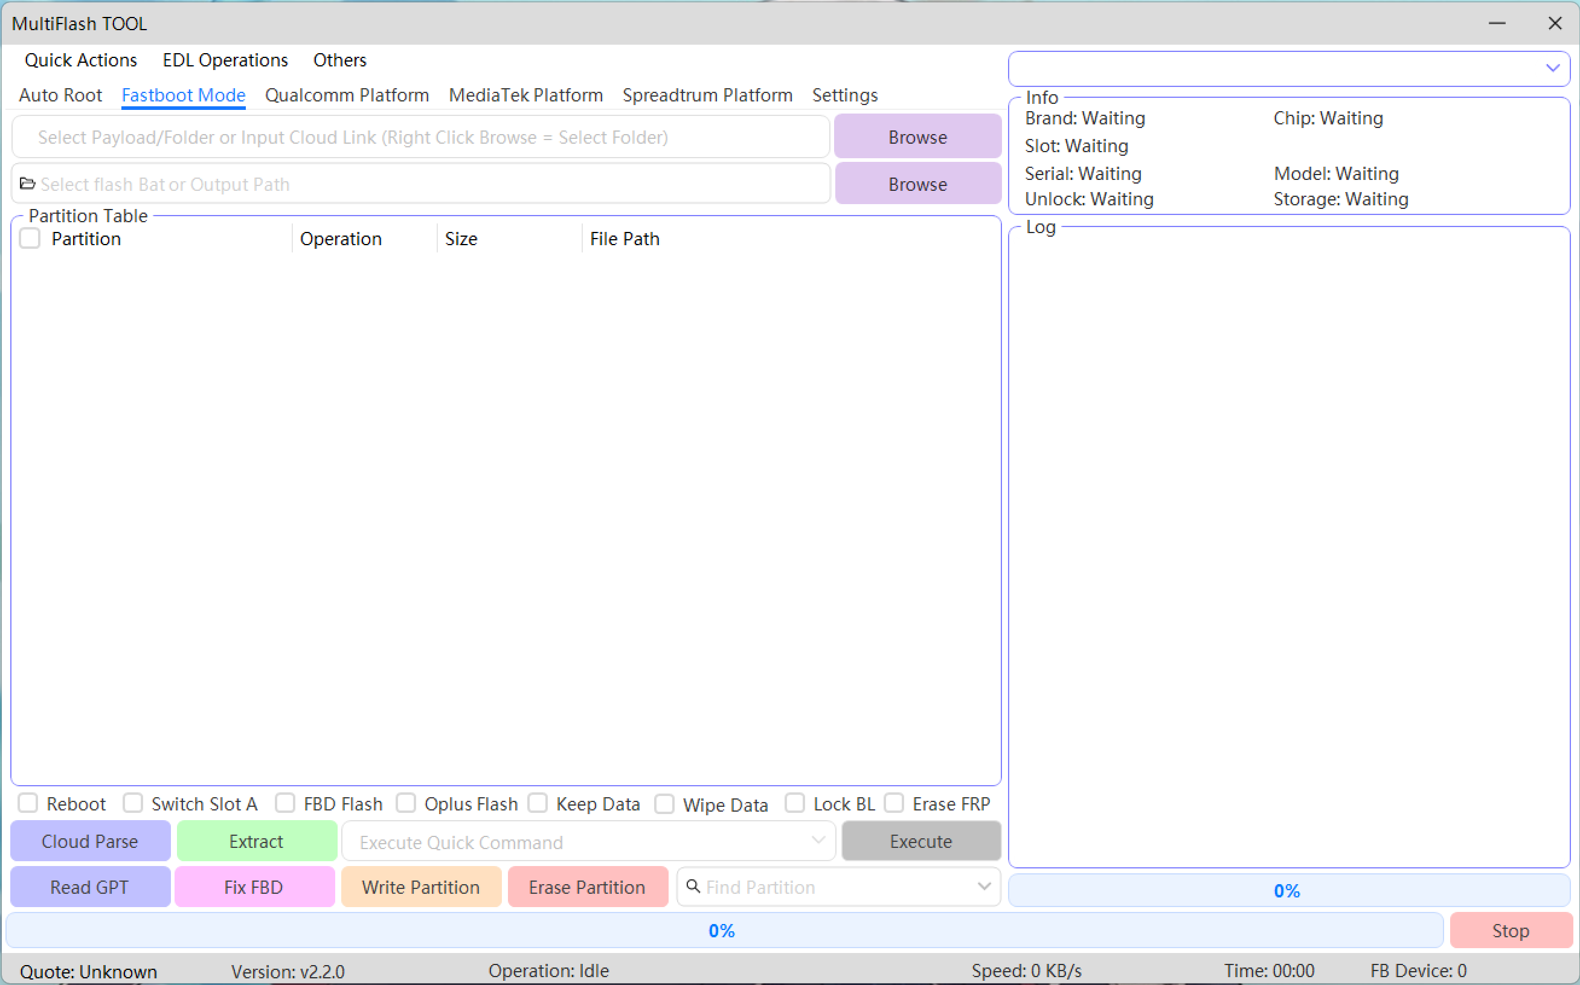
Task: Click the Select Payload/Folder input field
Action: point(420,138)
